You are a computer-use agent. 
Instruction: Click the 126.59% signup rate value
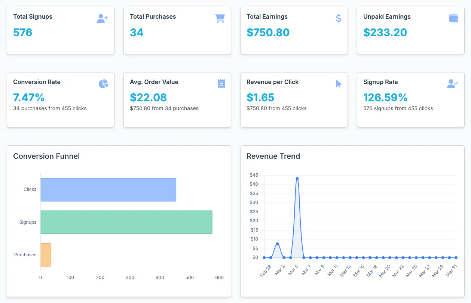pos(385,98)
